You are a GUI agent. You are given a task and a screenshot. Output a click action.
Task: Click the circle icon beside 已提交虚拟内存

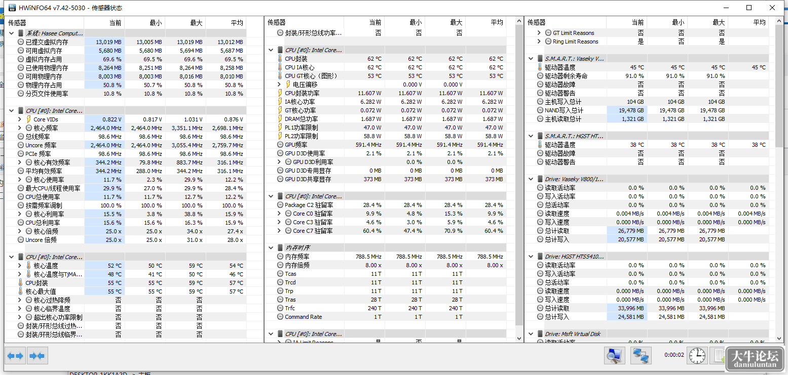(x=21, y=42)
